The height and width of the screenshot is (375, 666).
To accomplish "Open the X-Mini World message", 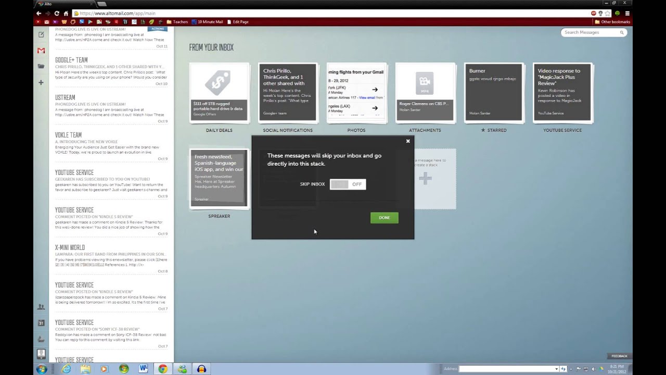I will point(111,259).
